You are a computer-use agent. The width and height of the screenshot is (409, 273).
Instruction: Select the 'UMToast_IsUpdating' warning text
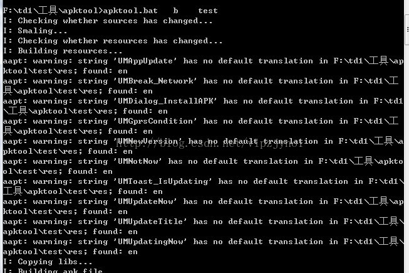pos(203,186)
